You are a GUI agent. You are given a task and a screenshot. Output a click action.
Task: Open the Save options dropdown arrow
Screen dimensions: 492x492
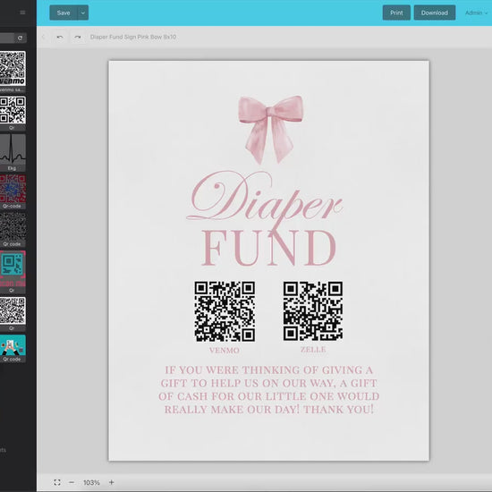(x=83, y=13)
